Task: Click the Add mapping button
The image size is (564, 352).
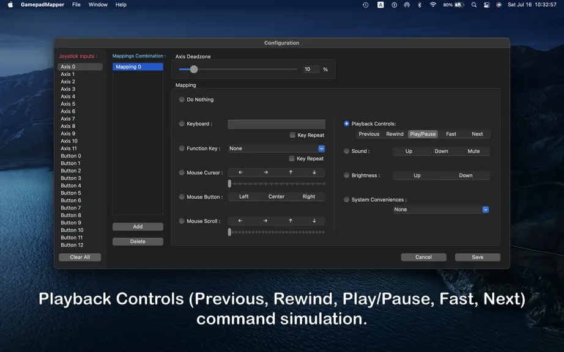Action: click(x=138, y=227)
